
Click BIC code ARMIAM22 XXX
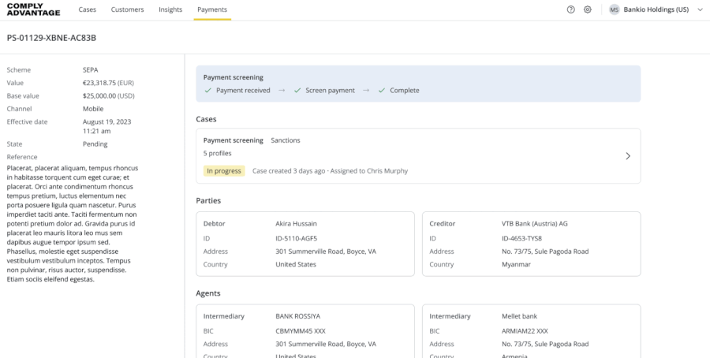pyautogui.click(x=525, y=331)
